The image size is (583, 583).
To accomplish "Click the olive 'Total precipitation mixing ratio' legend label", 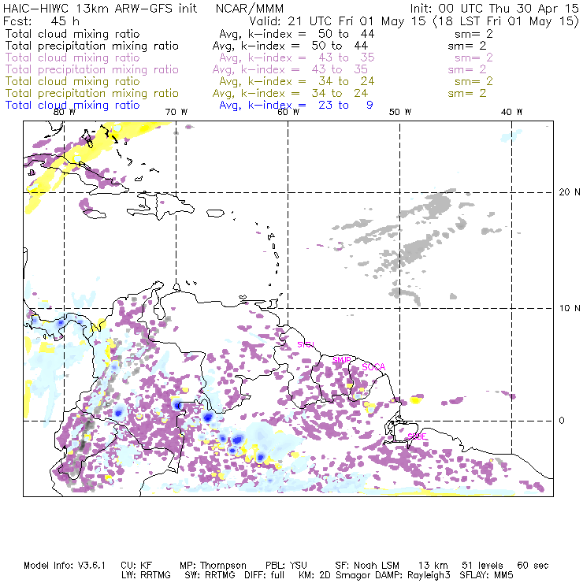I will tap(92, 93).
